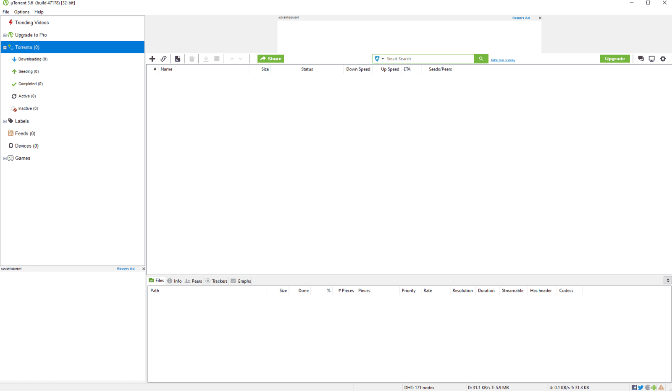Click the green Upgrade button
672x391 pixels.
[615, 59]
